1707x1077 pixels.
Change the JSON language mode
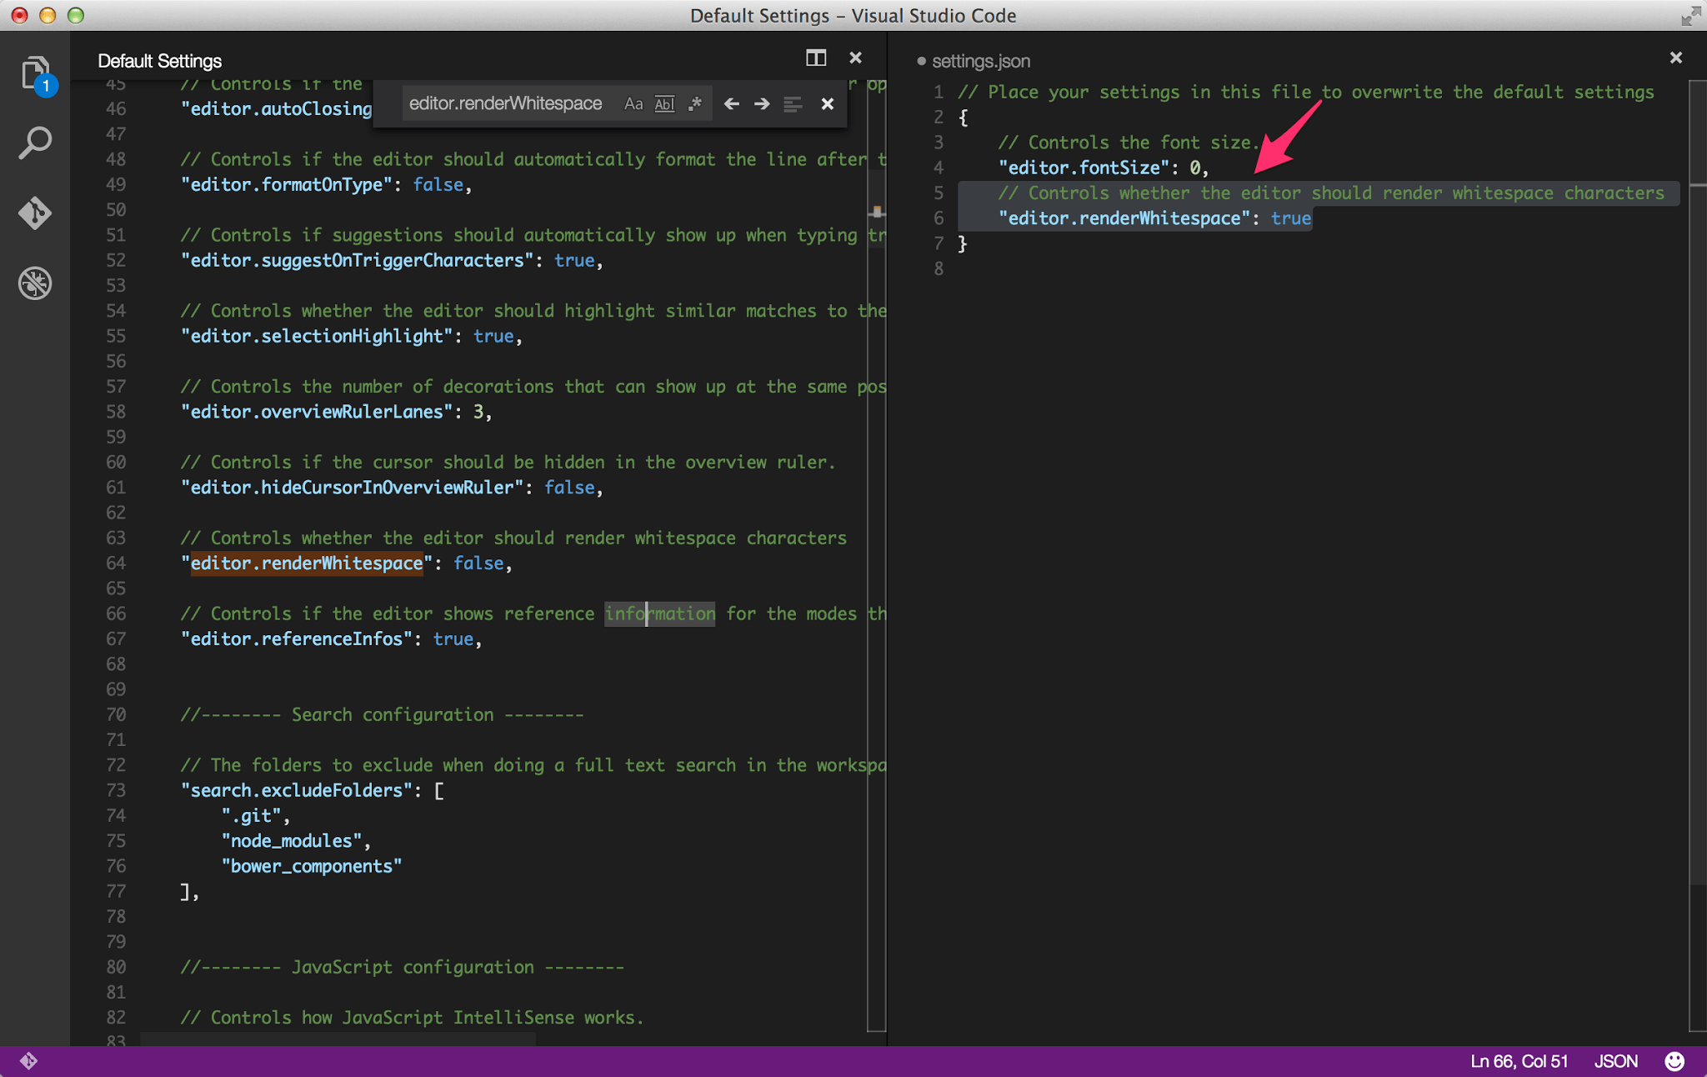point(1615,1060)
